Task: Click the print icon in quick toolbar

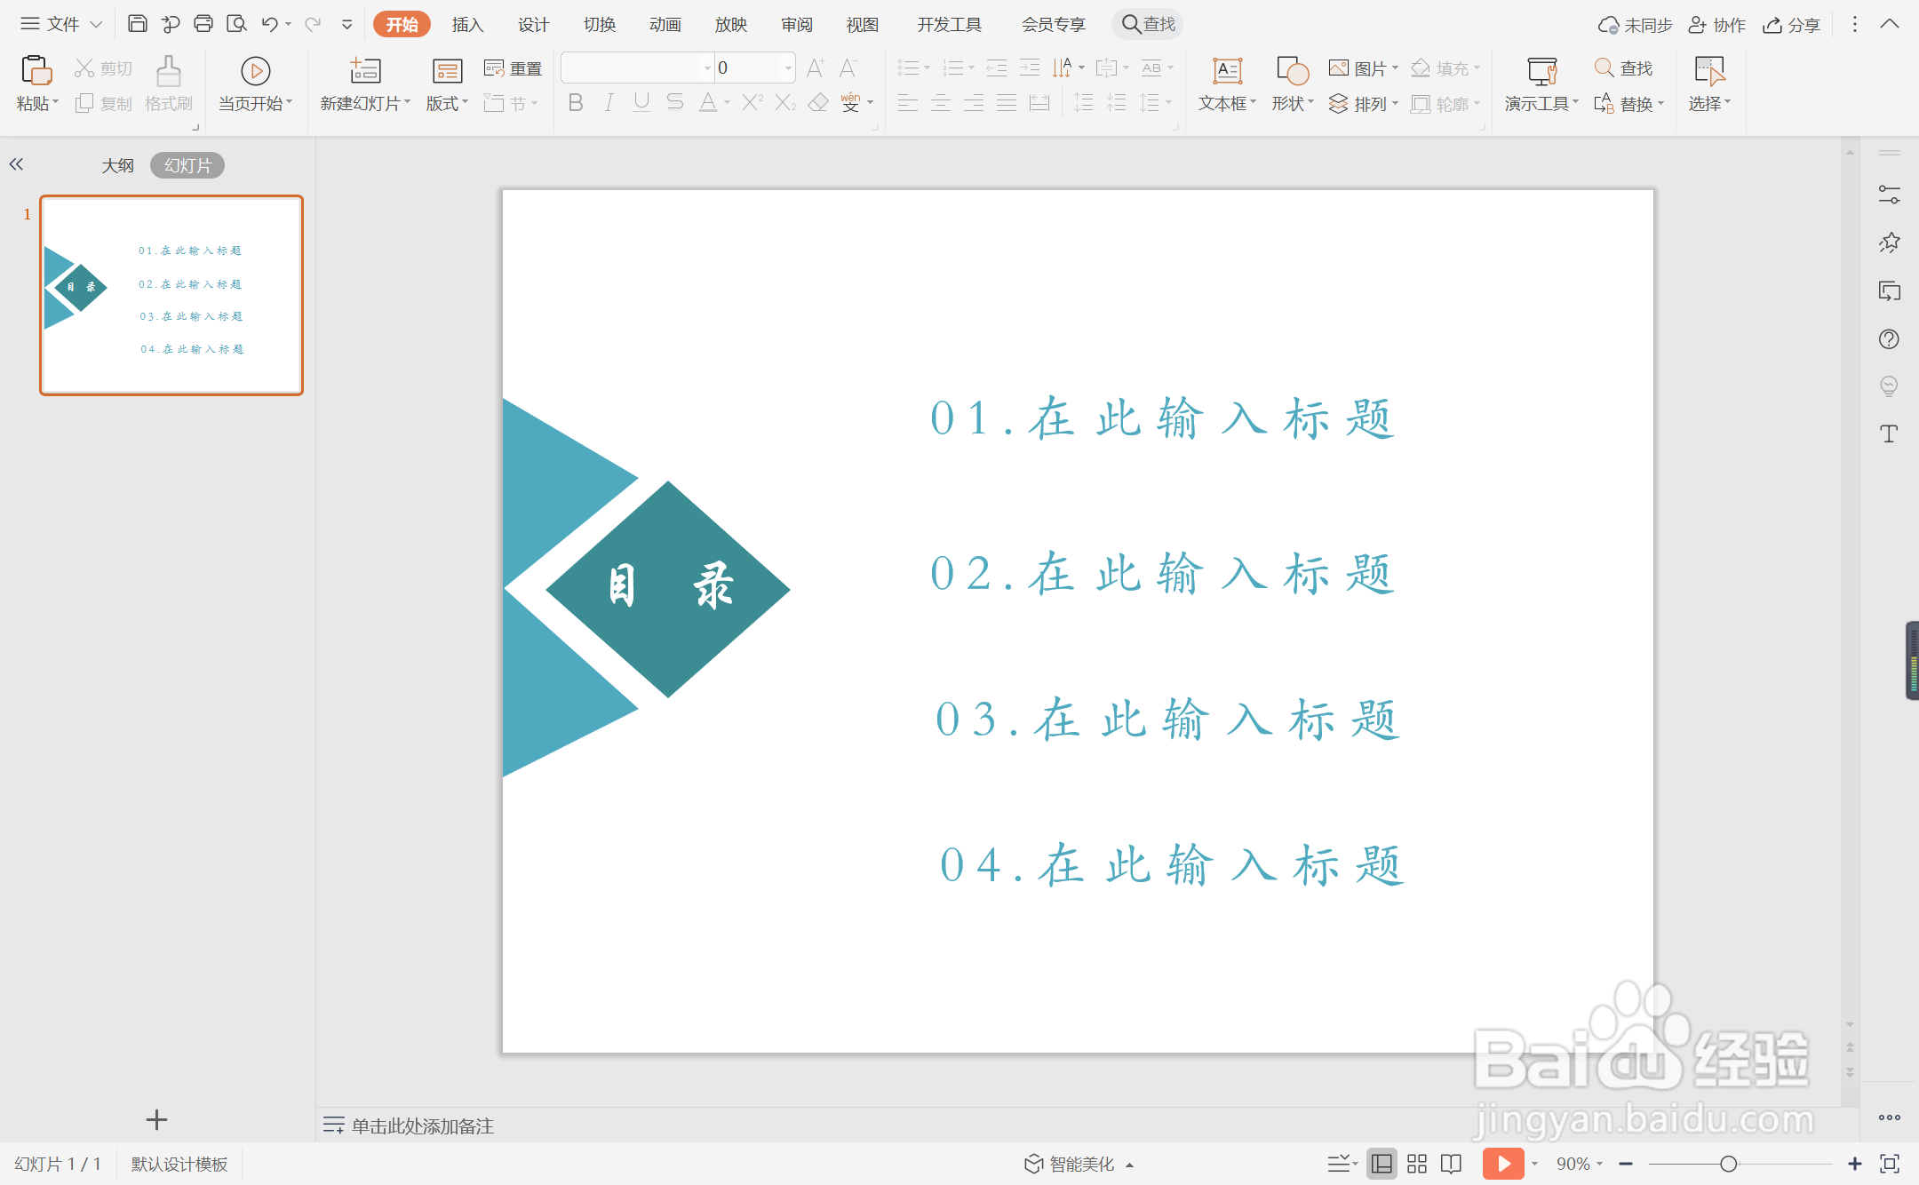Action: pos(203,24)
